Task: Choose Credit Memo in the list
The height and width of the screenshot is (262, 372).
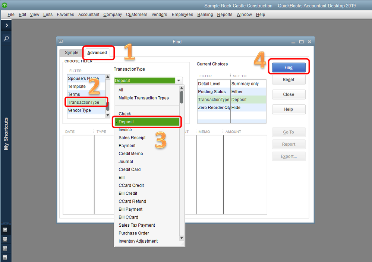Action: (x=147, y=153)
